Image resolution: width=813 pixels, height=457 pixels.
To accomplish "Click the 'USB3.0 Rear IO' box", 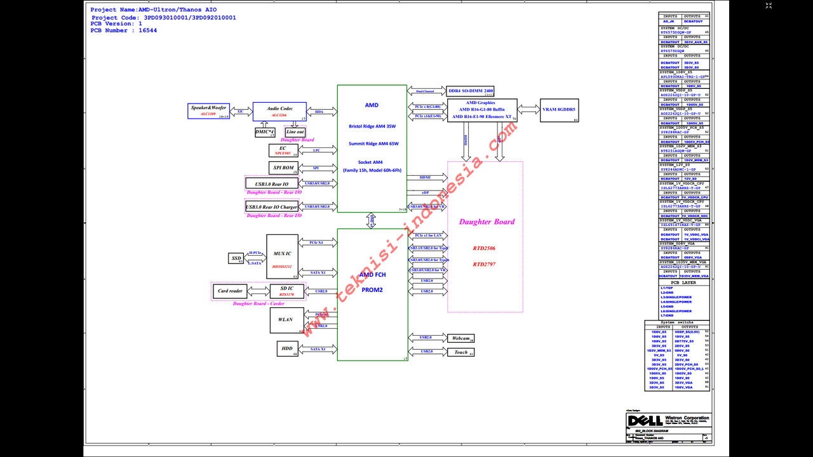I will (x=272, y=183).
